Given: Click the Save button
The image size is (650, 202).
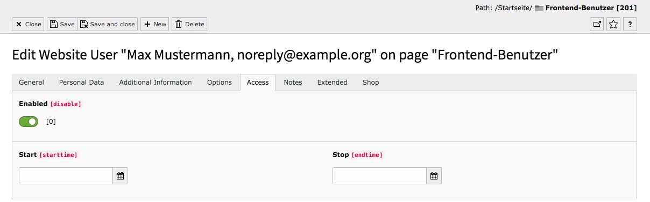Looking at the screenshot, I should pyautogui.click(x=62, y=24).
